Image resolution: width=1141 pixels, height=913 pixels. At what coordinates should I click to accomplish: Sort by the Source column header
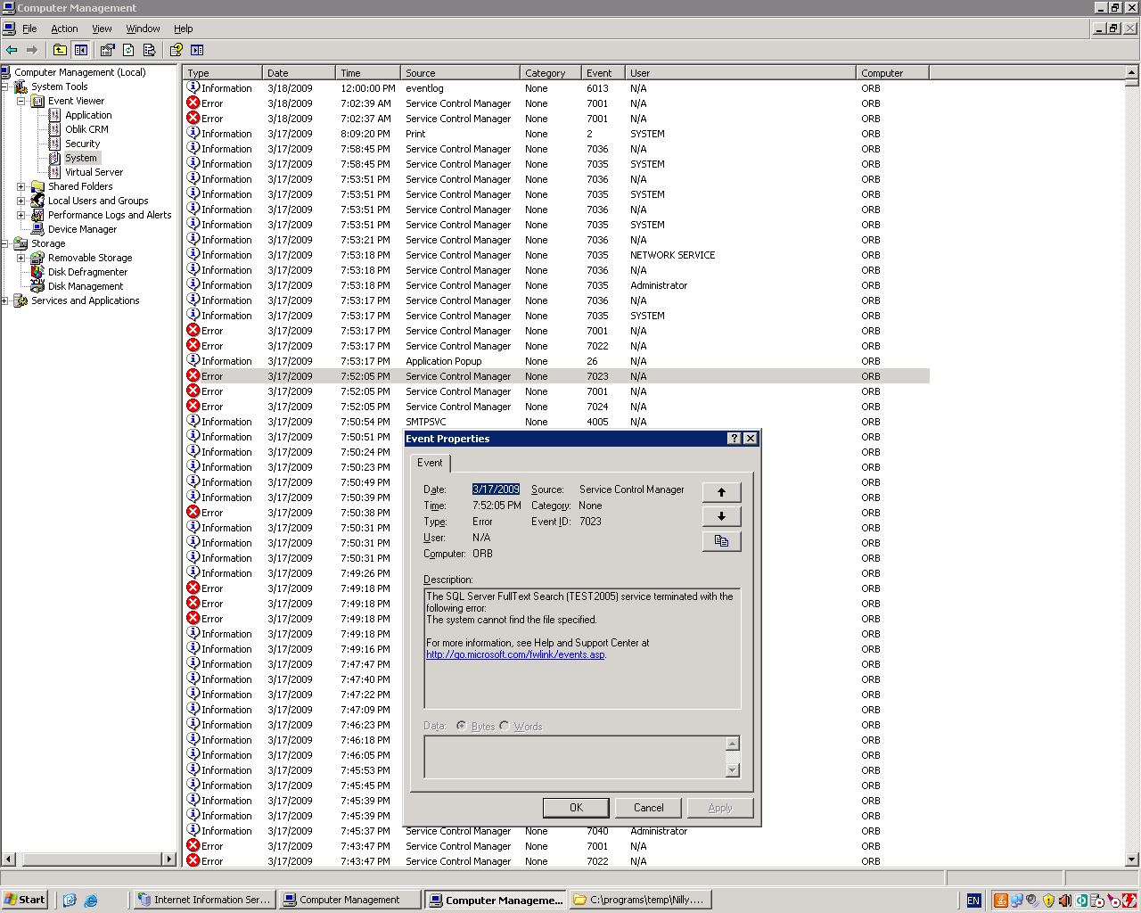(460, 73)
